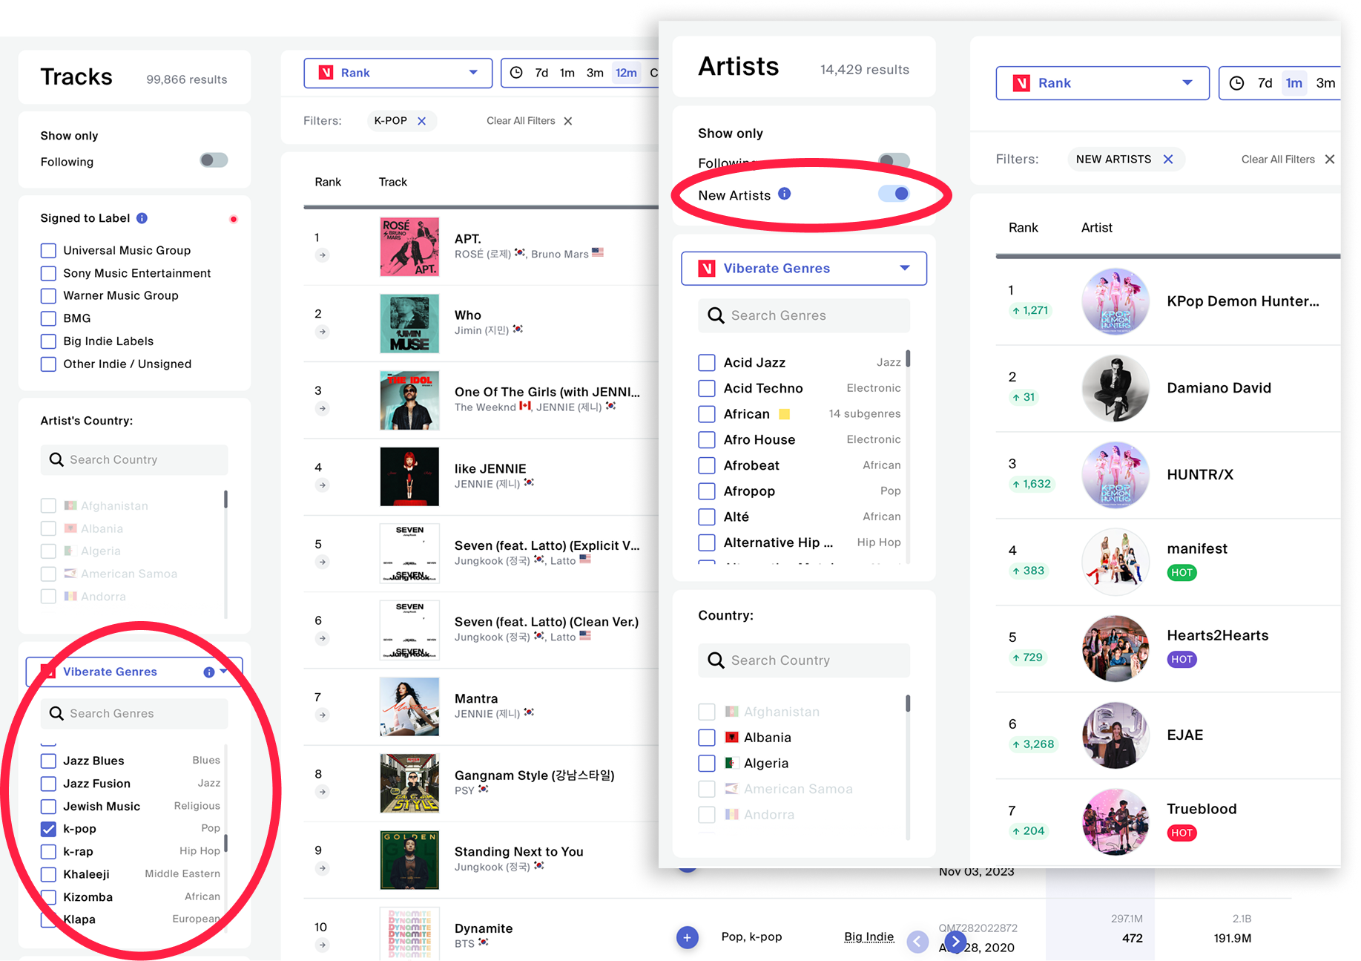
Task: Select the 12m time range in Tracks
Action: (626, 73)
